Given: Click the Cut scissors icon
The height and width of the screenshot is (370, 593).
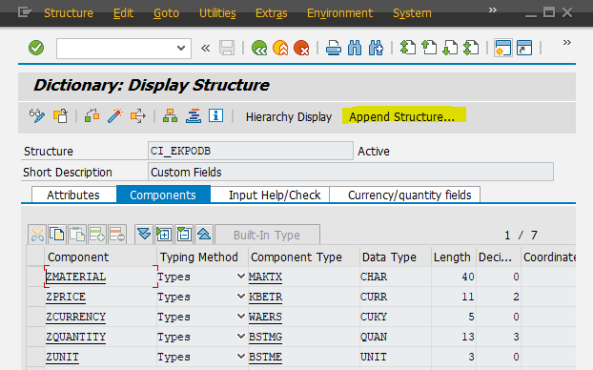Looking at the screenshot, I should [x=37, y=235].
